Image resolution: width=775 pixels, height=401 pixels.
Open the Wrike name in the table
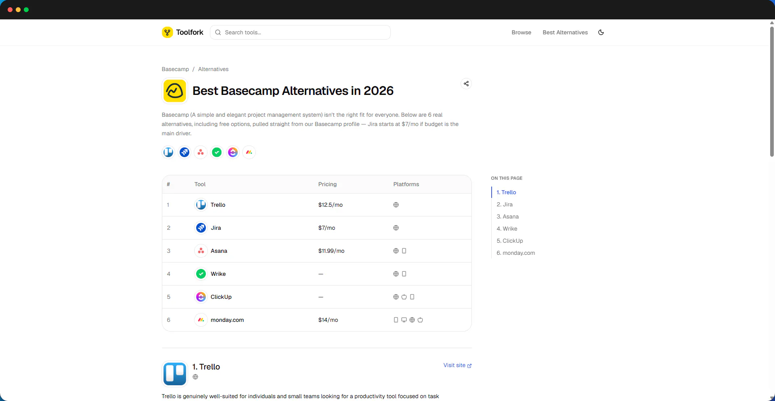pyautogui.click(x=218, y=274)
